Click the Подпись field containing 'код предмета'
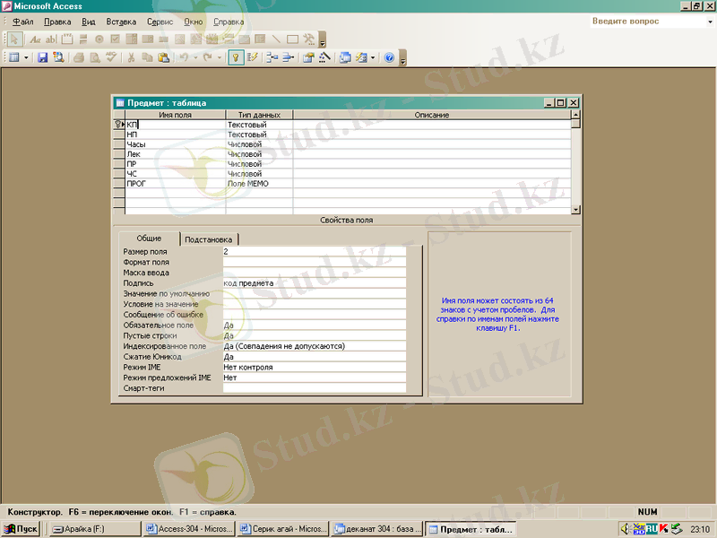The height and width of the screenshot is (538, 717). [314, 283]
